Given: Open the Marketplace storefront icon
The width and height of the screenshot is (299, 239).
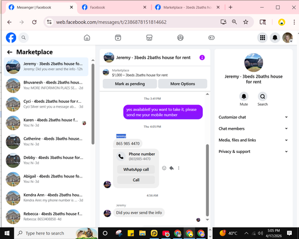Looking at the screenshot, I should (149, 38).
